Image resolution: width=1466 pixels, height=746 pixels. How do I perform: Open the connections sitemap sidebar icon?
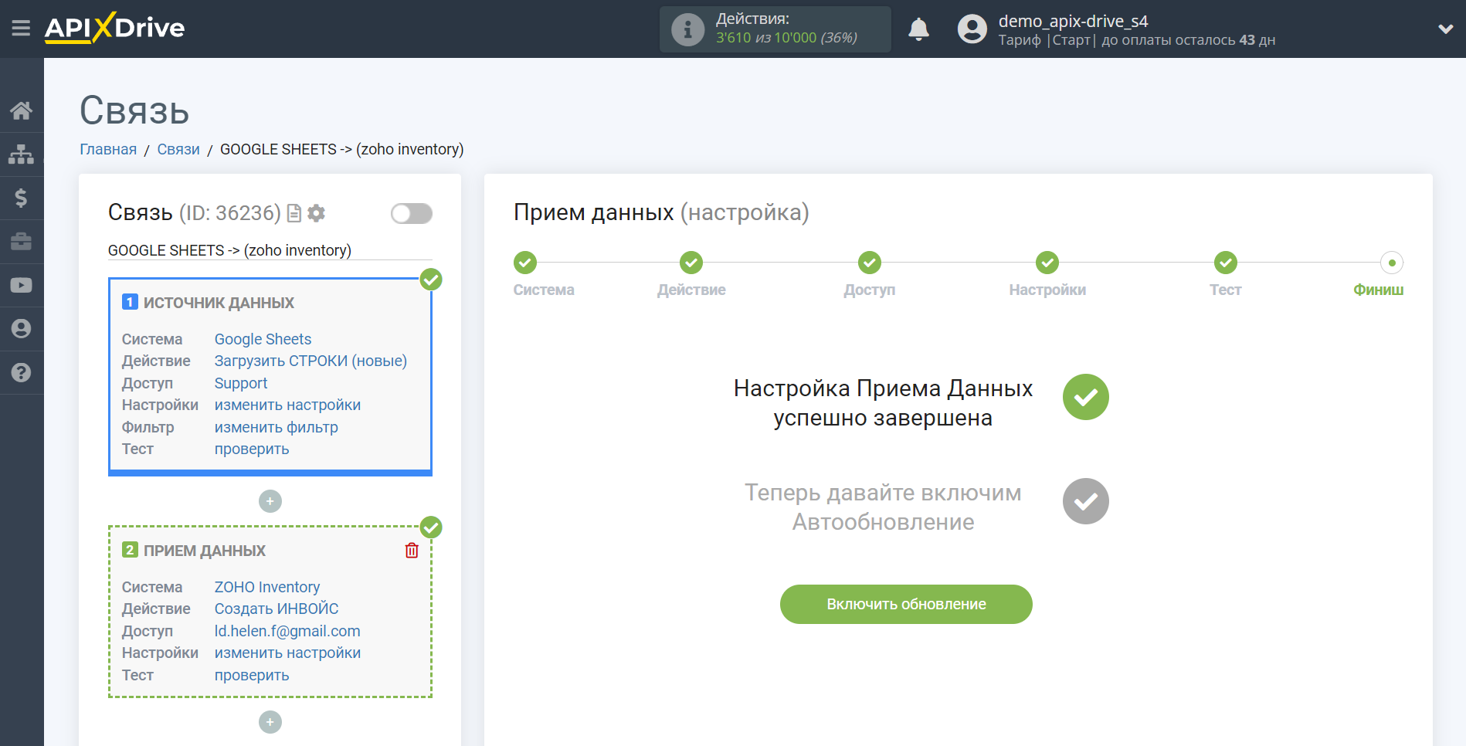click(21, 154)
